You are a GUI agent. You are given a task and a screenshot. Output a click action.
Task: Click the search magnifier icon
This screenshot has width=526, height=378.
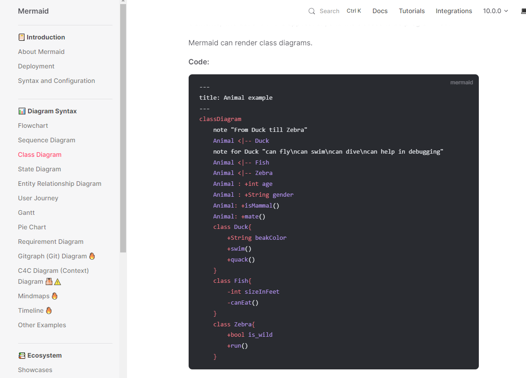[x=312, y=11]
